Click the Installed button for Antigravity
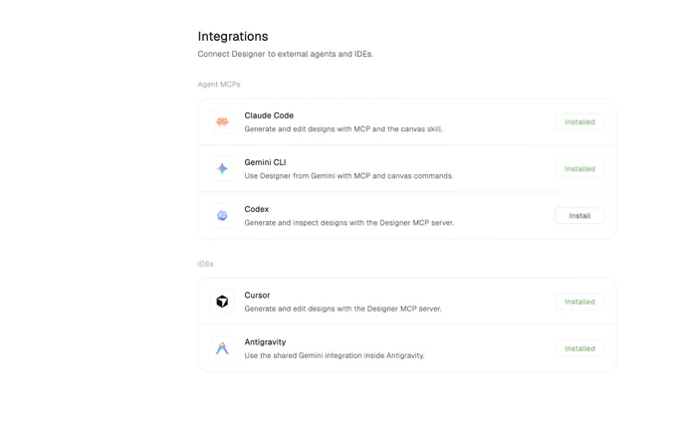The height and width of the screenshot is (421, 677). [x=579, y=348]
